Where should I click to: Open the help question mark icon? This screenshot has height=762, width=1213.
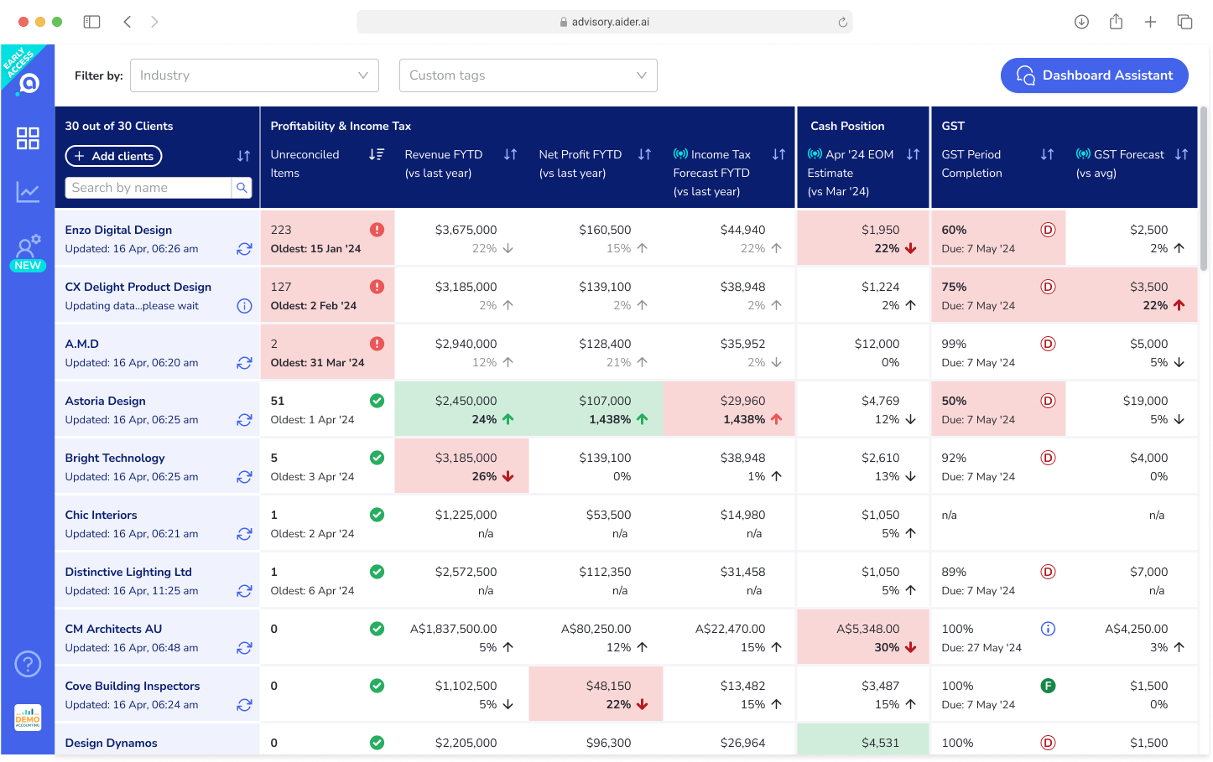[28, 664]
